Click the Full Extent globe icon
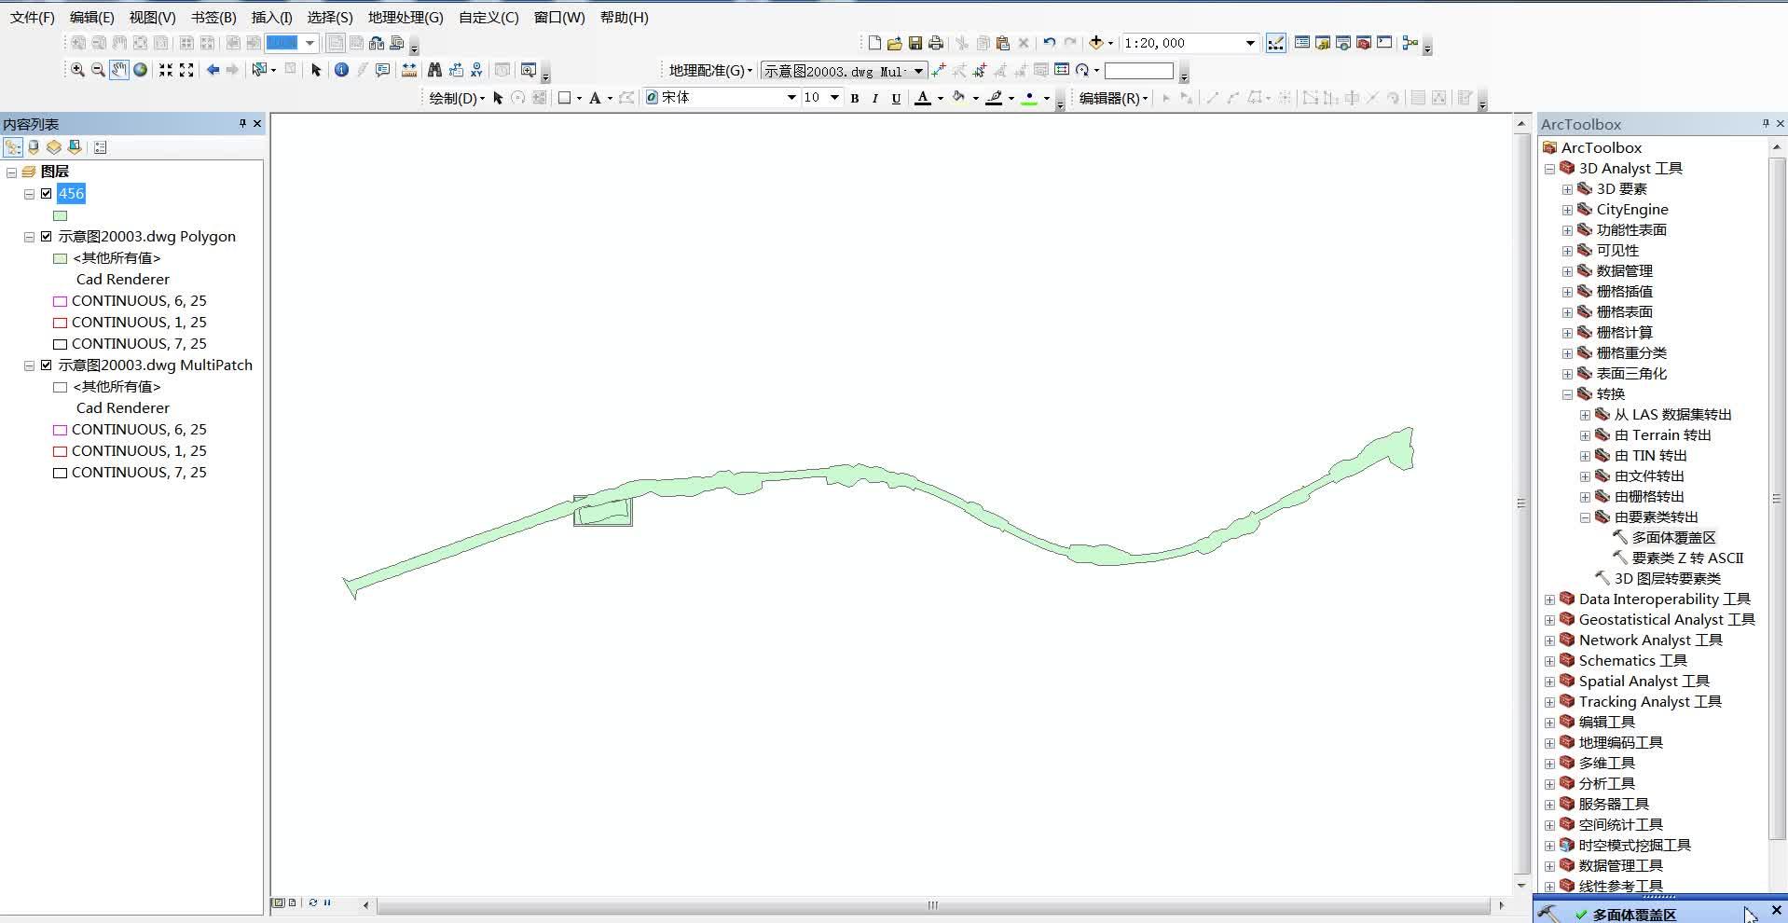The height and width of the screenshot is (923, 1788). [x=141, y=70]
